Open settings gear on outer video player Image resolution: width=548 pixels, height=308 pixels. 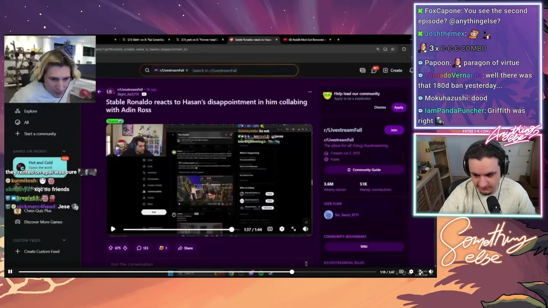tap(411, 272)
